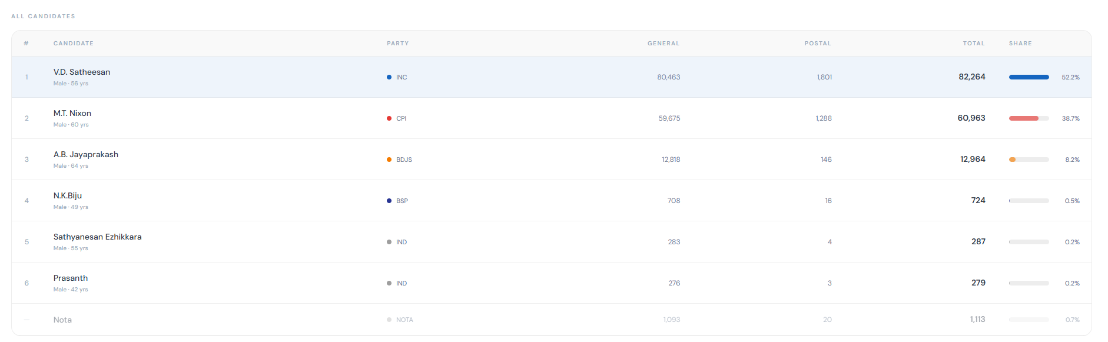Open M.T. Nixon candidate entry
This screenshot has height=342, width=1108.
click(72, 113)
